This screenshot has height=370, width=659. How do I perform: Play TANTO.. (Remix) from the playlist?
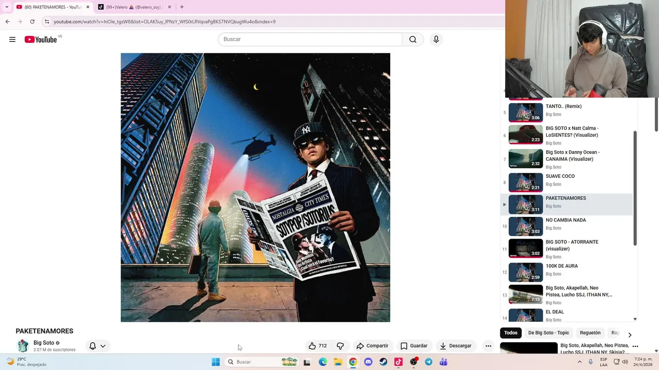pos(566,112)
